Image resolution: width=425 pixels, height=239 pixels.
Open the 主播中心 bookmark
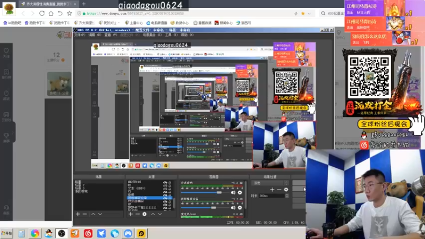click(134, 23)
